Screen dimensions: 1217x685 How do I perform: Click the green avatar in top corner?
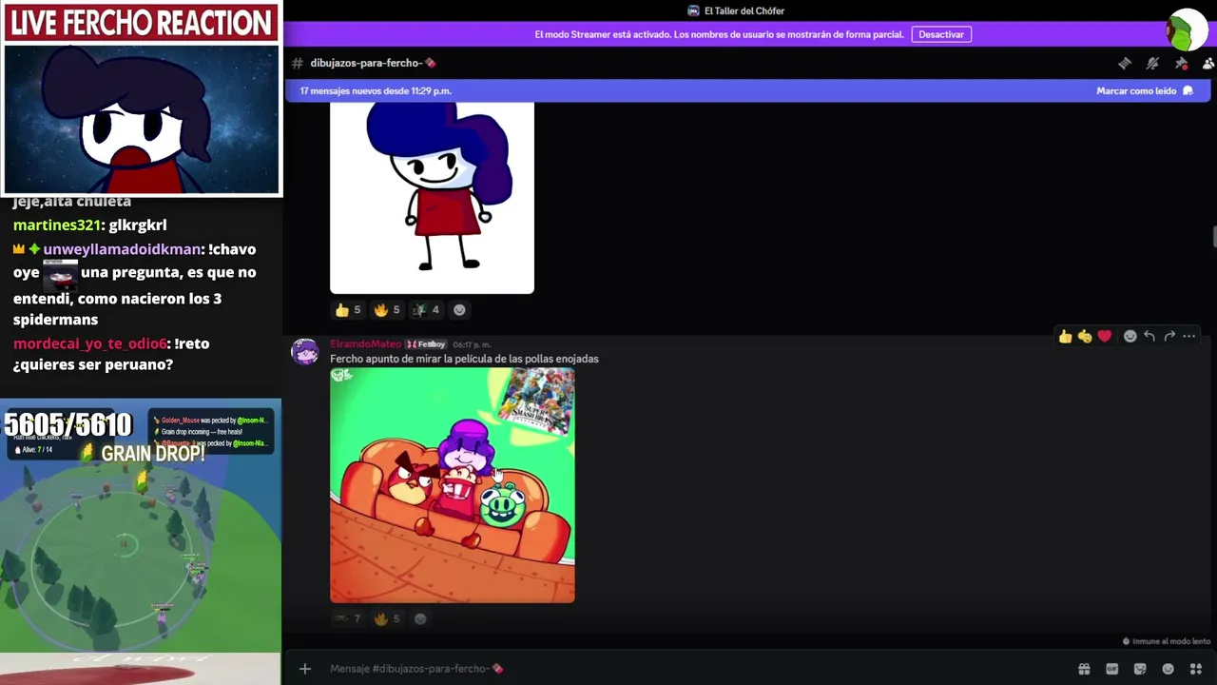(1187, 30)
